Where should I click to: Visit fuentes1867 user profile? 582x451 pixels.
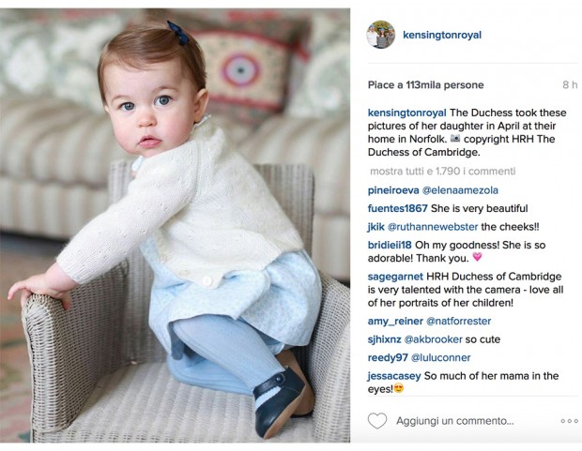click(397, 208)
